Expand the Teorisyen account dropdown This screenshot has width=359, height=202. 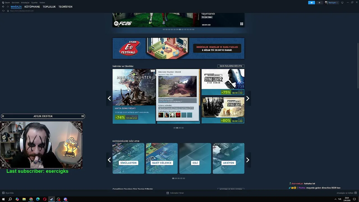[x=333, y=3]
